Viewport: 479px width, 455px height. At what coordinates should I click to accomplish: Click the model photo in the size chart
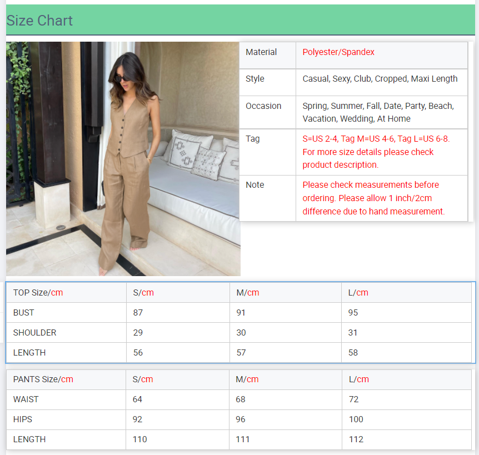[x=123, y=159]
